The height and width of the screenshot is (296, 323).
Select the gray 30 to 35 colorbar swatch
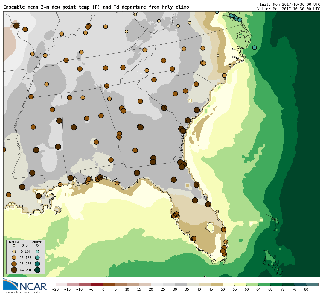click(181, 284)
